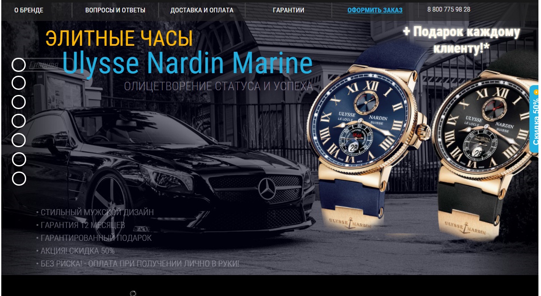Select the fourth circle navigation dot

[18, 121]
